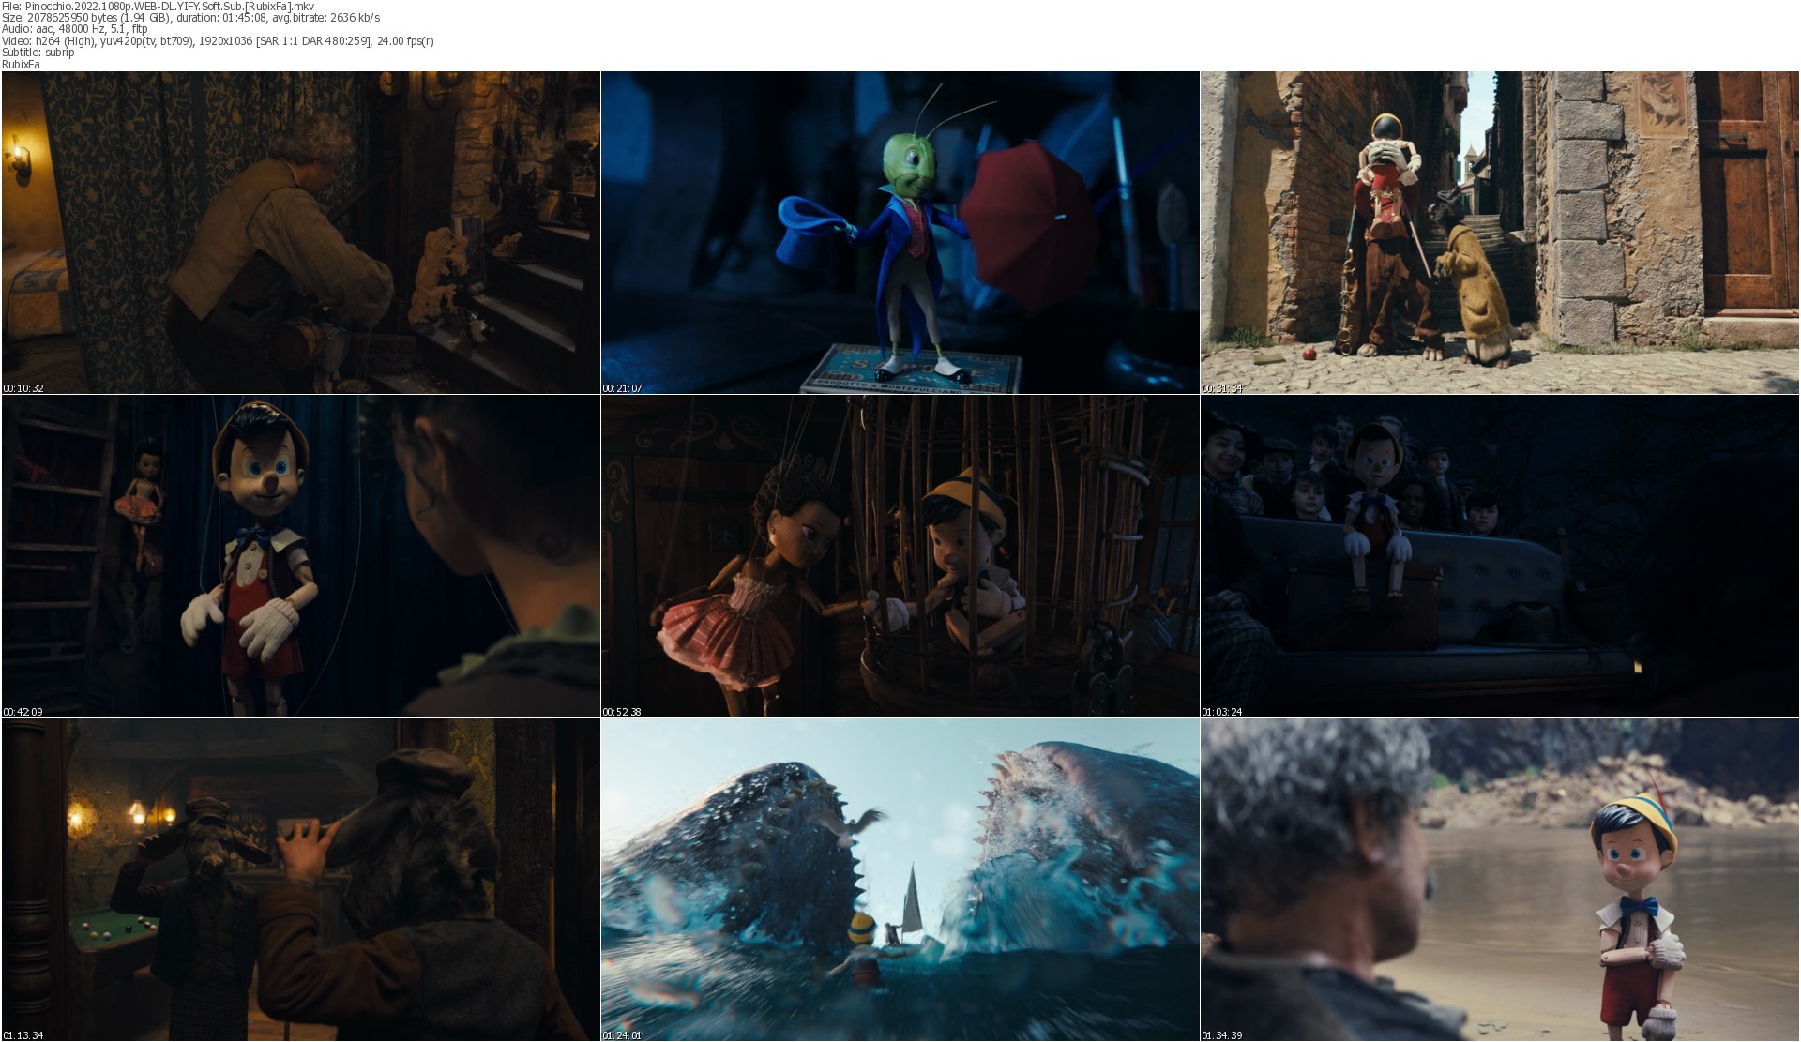Click the 01:13:34 timestamp label

coord(23,1035)
